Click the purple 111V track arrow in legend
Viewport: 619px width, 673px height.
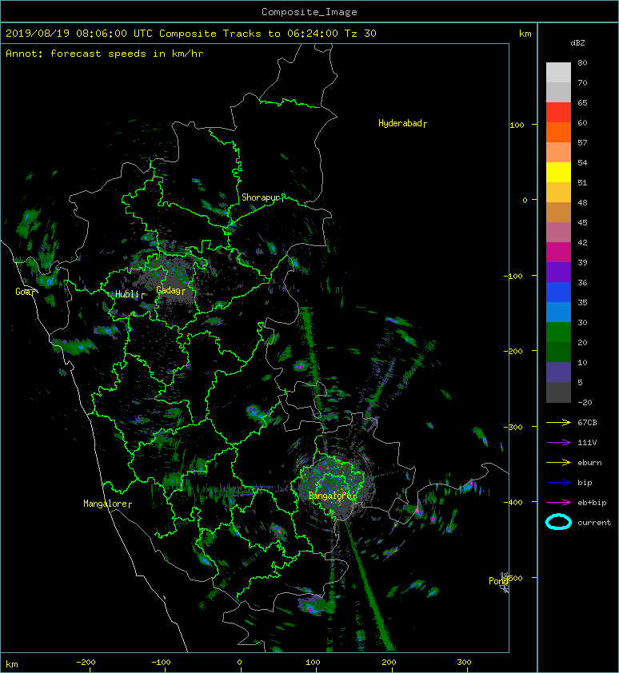coord(558,443)
